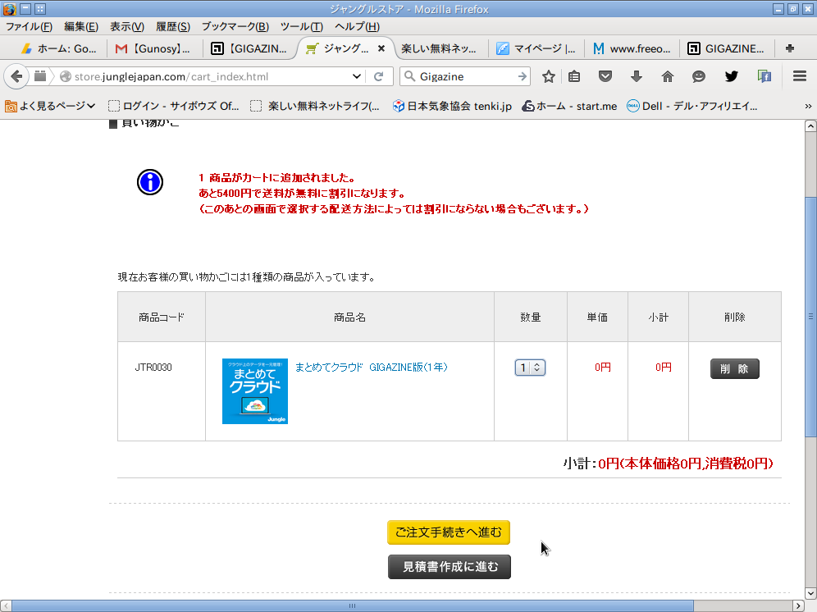817x612 pixels.
Task: Open まとめてクラウド GIGAZINE版(1年) product link
Action: click(x=371, y=367)
